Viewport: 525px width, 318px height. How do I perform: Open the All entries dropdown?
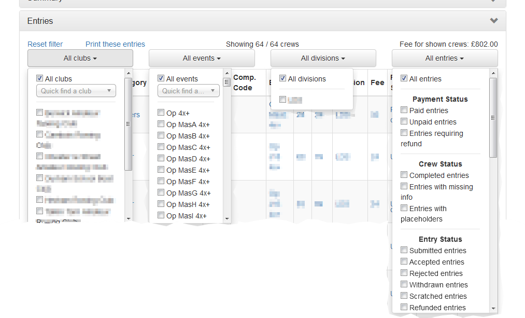pyautogui.click(x=444, y=58)
